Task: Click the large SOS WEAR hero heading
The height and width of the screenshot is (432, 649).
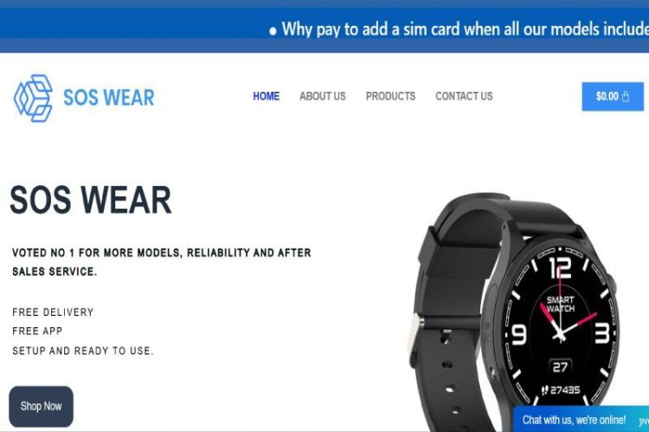Action: (91, 200)
